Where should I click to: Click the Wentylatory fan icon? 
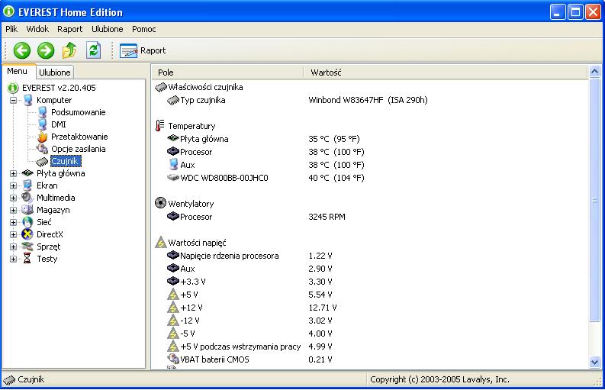click(160, 203)
